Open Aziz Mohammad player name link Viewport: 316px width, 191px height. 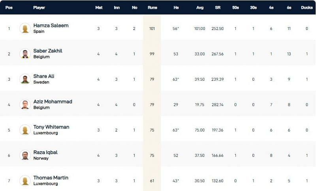[53, 102]
